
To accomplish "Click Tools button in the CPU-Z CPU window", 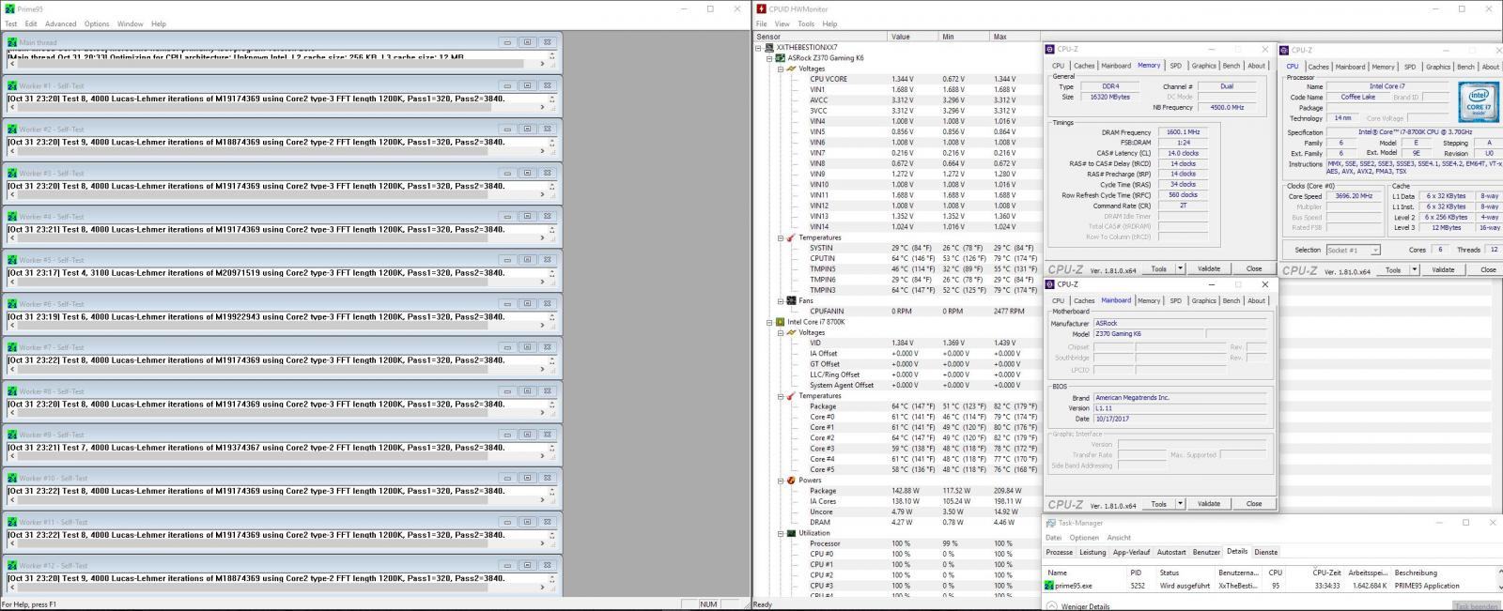I will pyautogui.click(x=1392, y=270).
